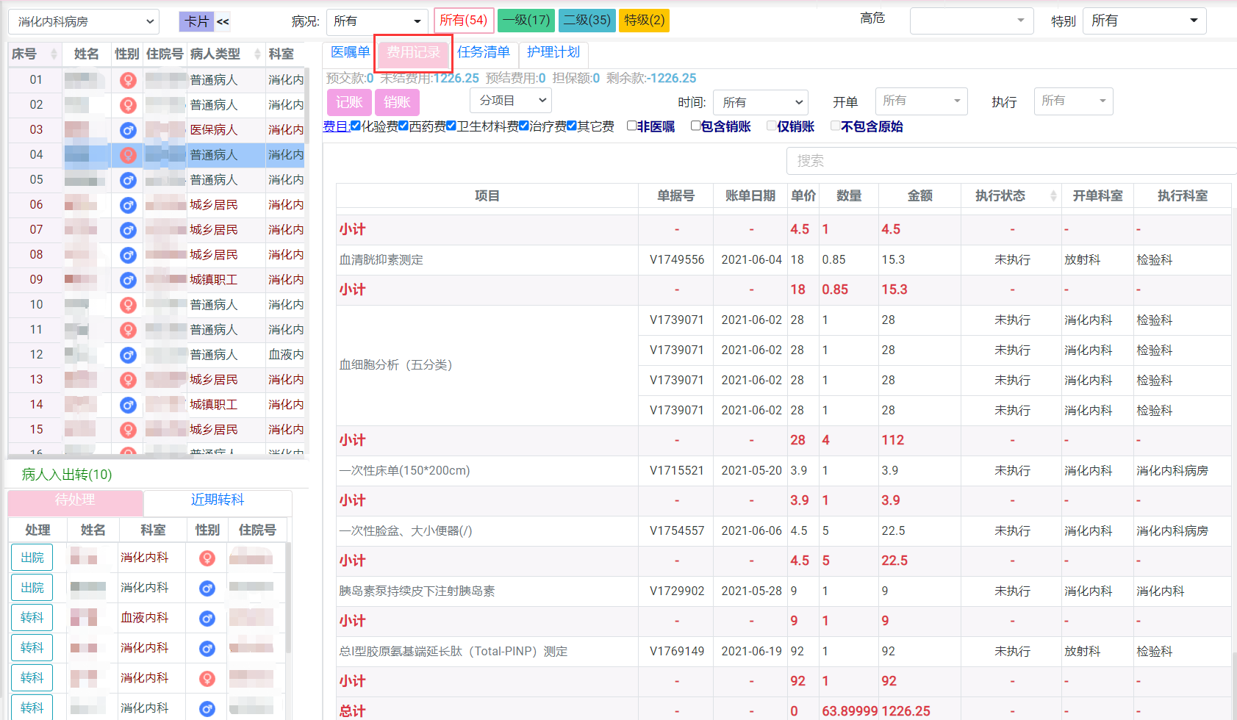Screen dimensions: 1237x720
Task: Click the sort arrows on 执行状态 column header
Action: 1055,195
